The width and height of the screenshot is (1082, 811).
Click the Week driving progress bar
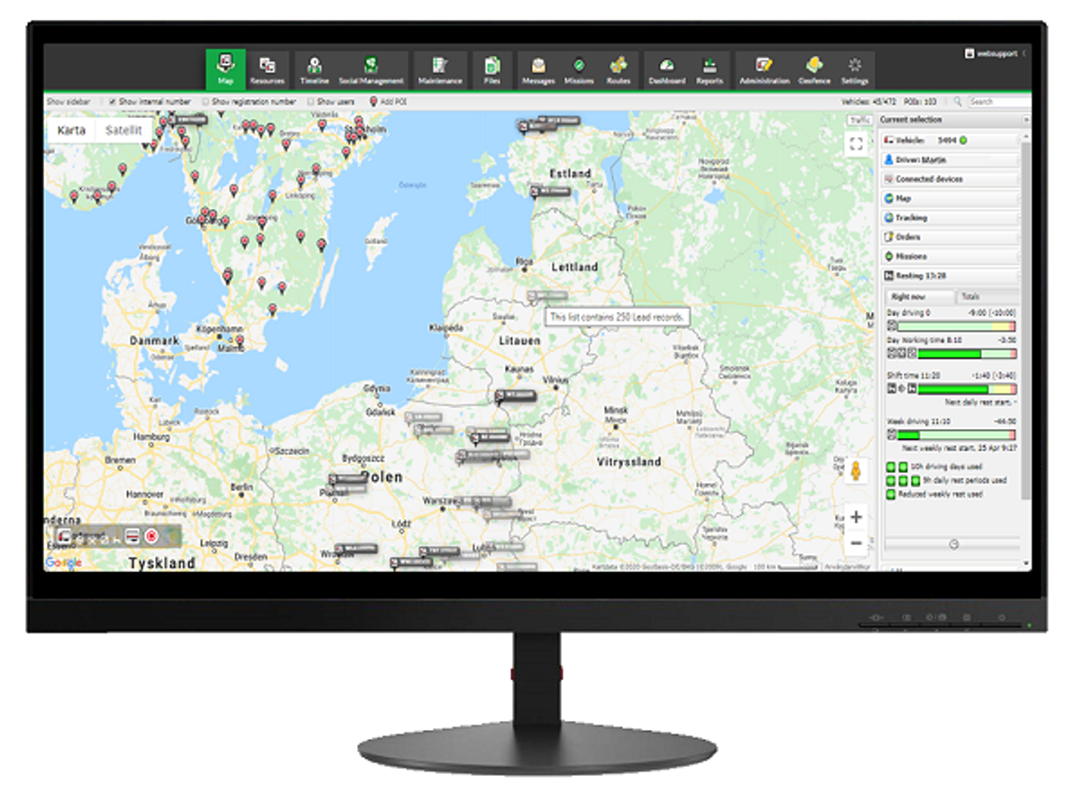click(957, 434)
